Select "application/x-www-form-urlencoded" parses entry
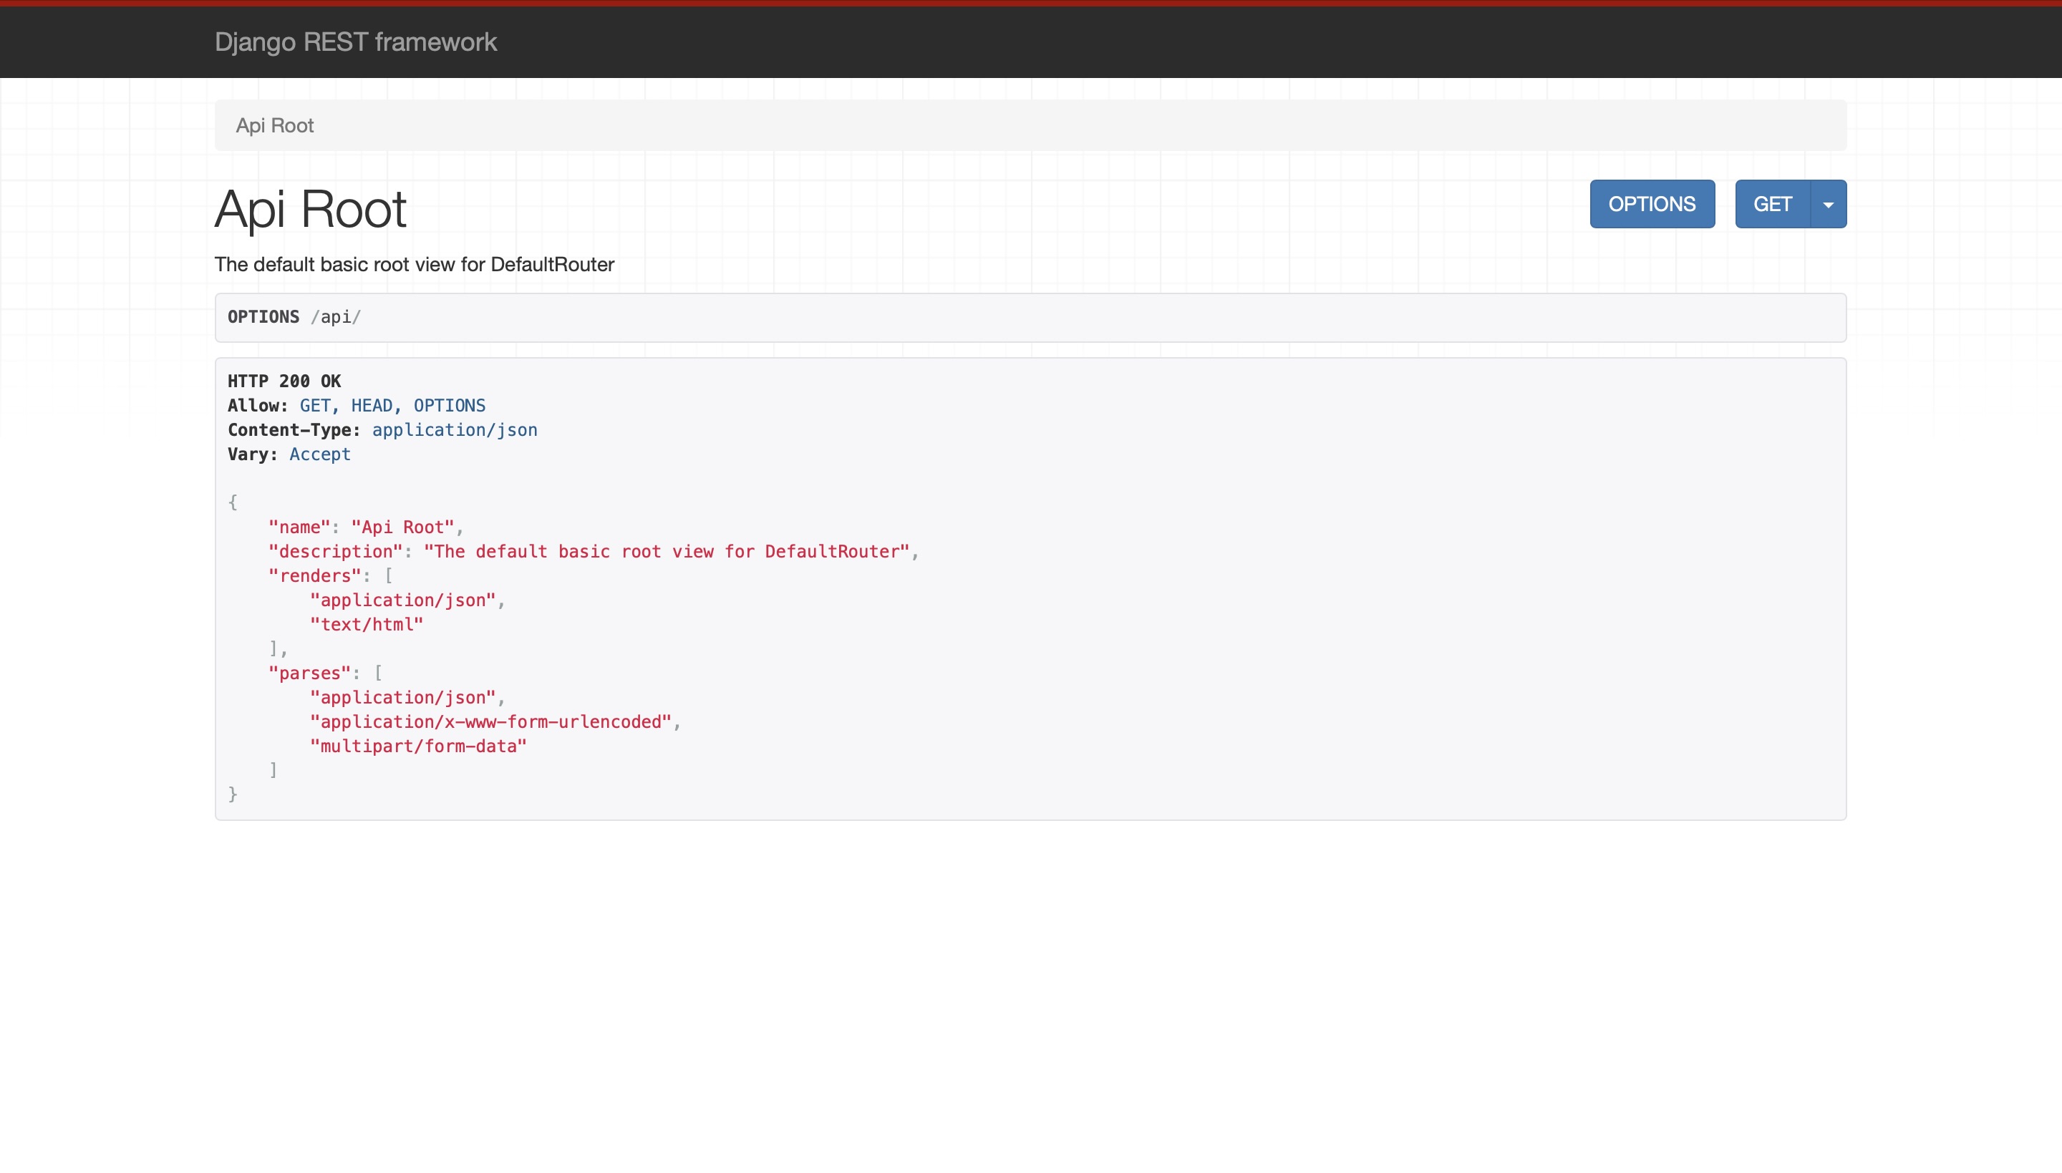Image resolution: width=2062 pixels, height=1173 pixels. (x=490, y=722)
